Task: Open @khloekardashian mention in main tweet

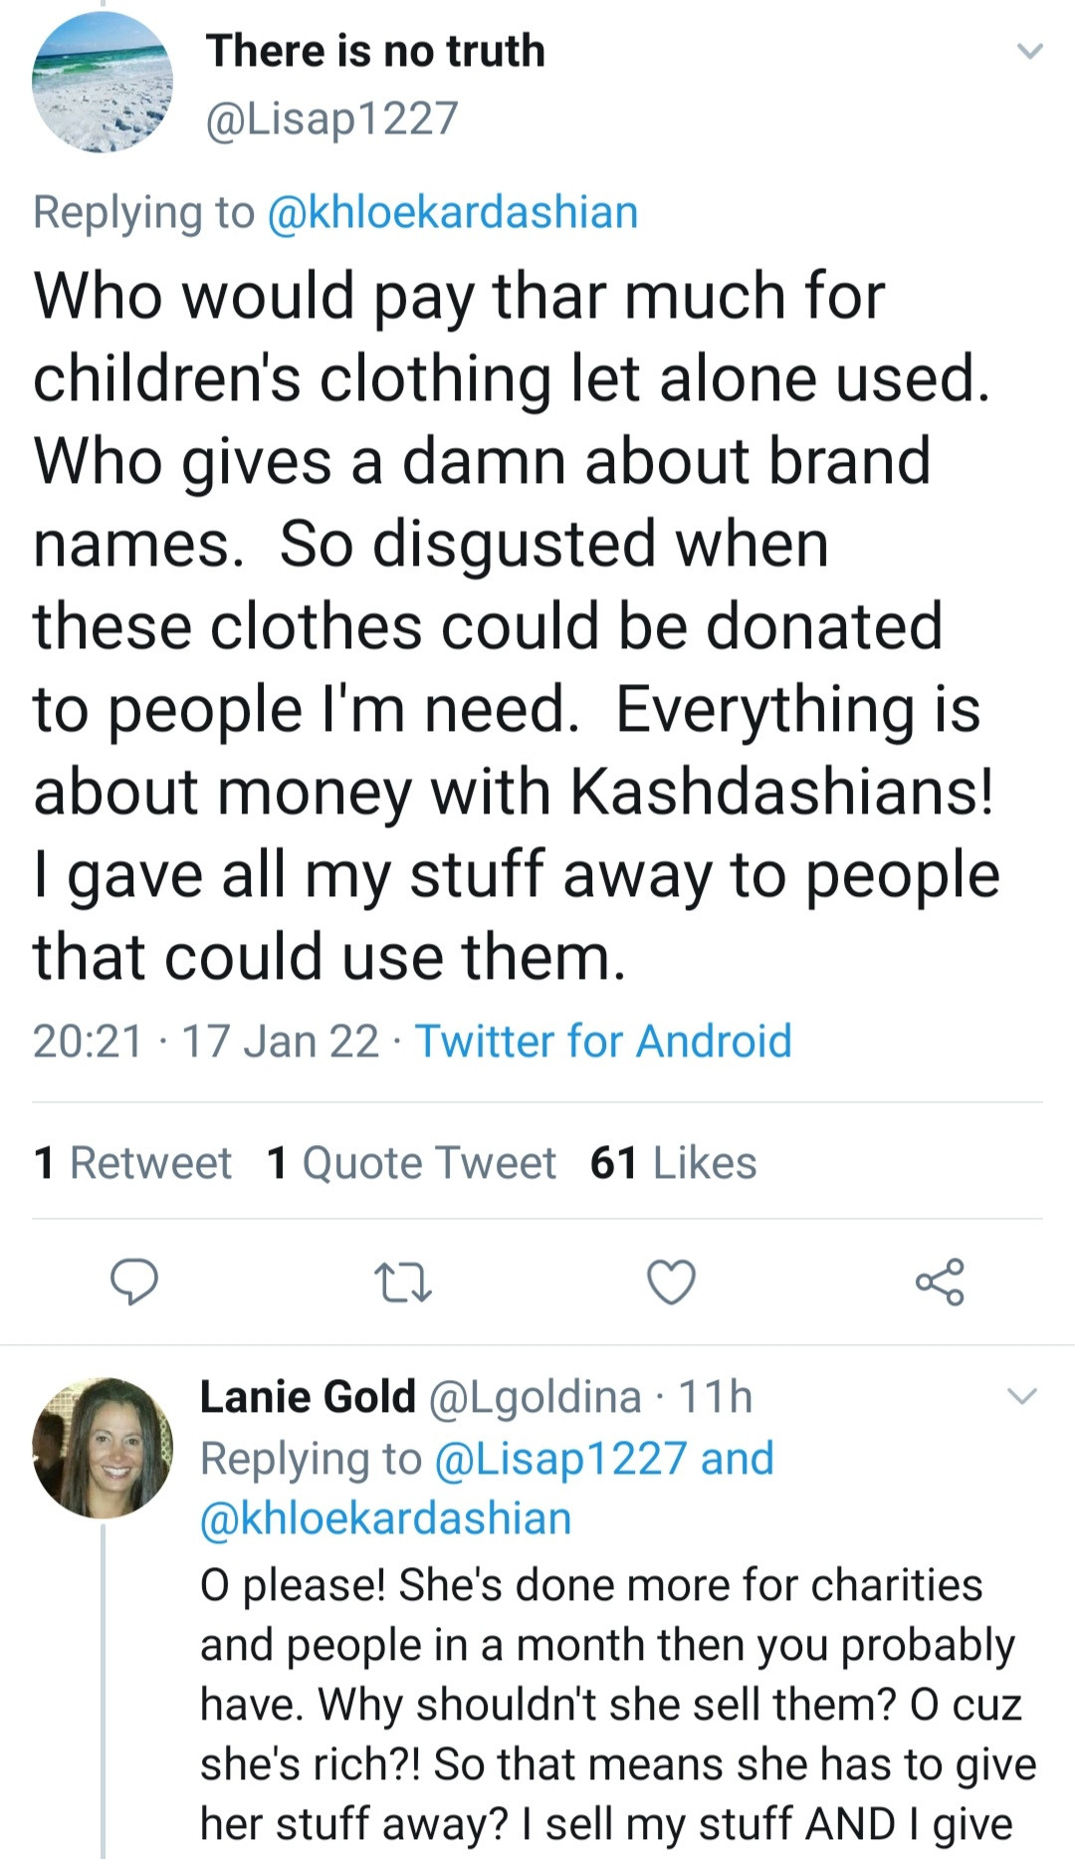Action: tap(453, 212)
